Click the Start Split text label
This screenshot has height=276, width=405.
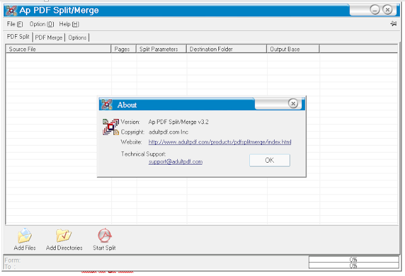coord(104,248)
